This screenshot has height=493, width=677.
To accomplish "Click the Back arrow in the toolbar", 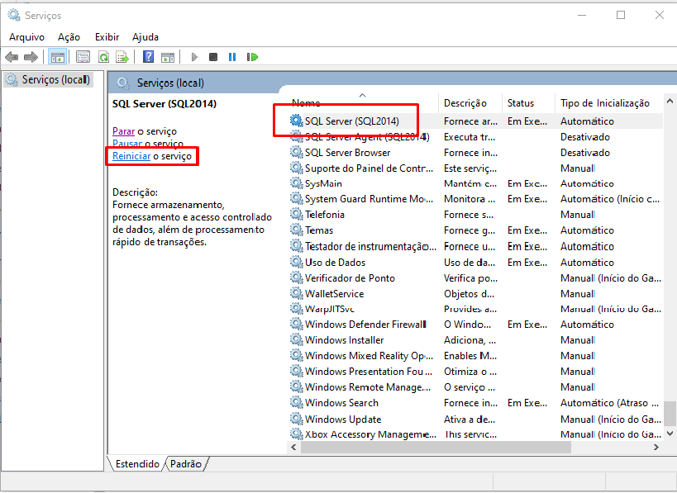I will [12, 57].
